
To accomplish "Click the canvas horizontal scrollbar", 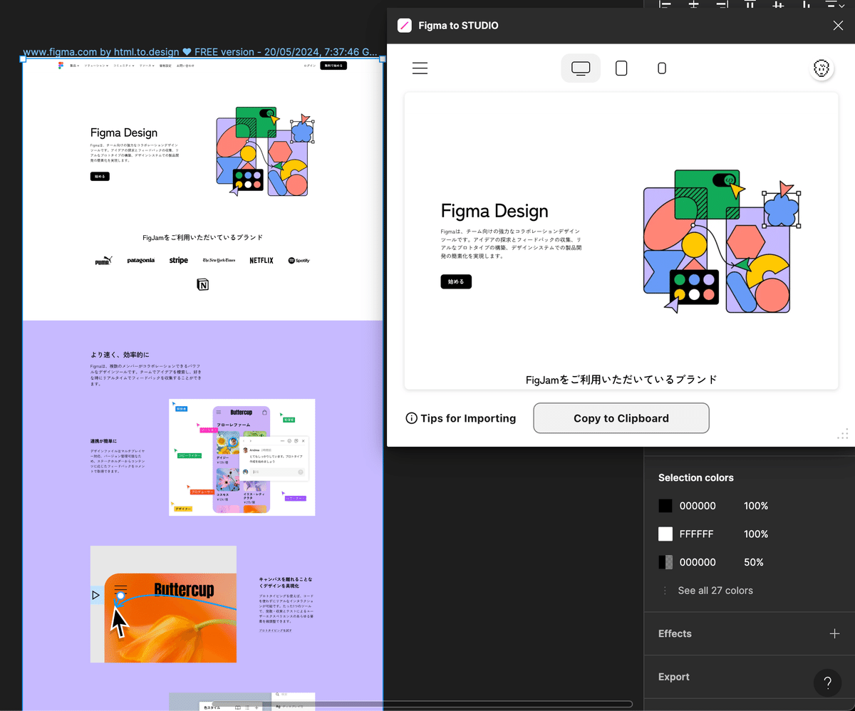I will click(423, 704).
